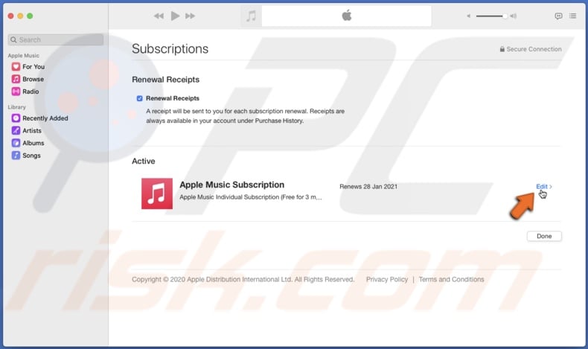Image resolution: width=588 pixels, height=349 pixels.
Task: Click the copyright notice text
Action: click(243, 279)
